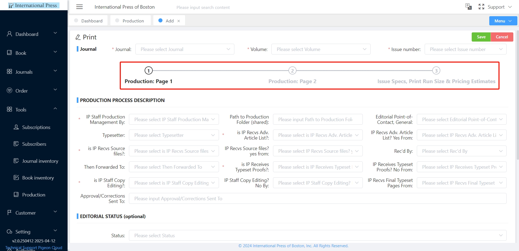
Task: Click the red Cancel button
Action: (x=502, y=37)
